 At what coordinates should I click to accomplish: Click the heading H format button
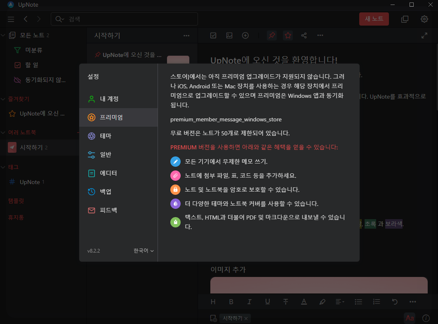click(x=213, y=302)
